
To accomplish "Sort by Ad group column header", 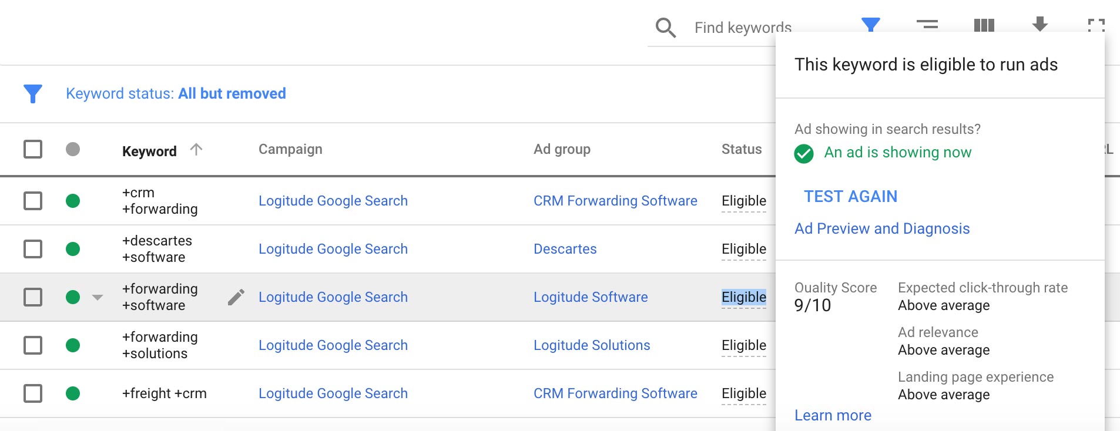I will (x=562, y=149).
